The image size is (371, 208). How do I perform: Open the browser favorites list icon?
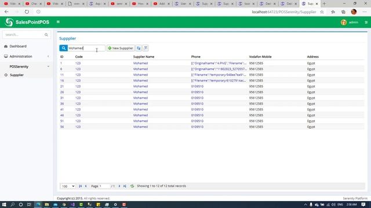[x=333, y=12]
